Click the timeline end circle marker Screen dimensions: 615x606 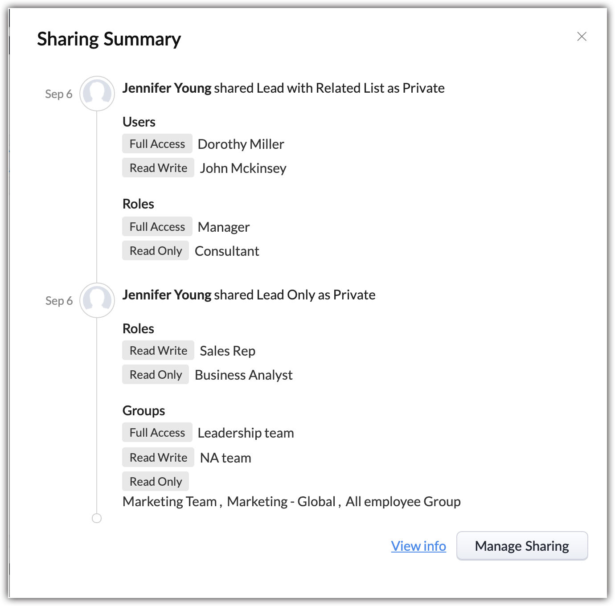tap(97, 518)
